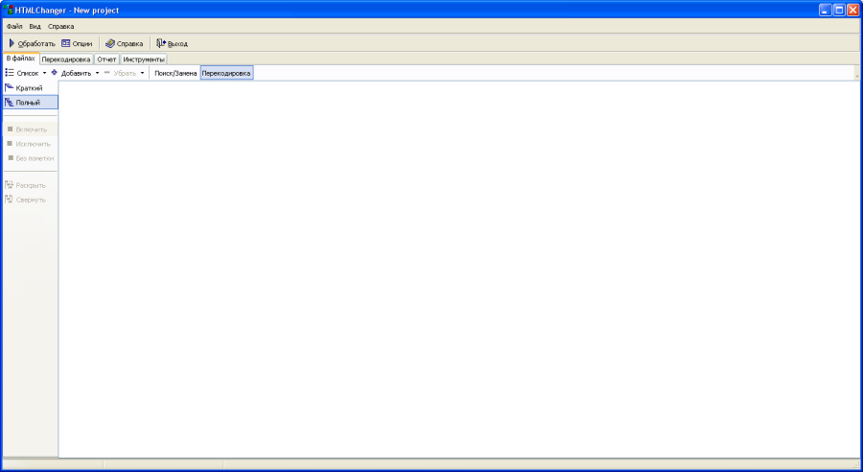Toggle the Перекодировка button in list toolbar

226,73
